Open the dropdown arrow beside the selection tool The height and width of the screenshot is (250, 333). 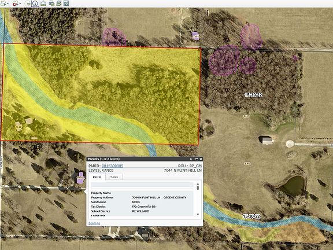pos(8,3)
